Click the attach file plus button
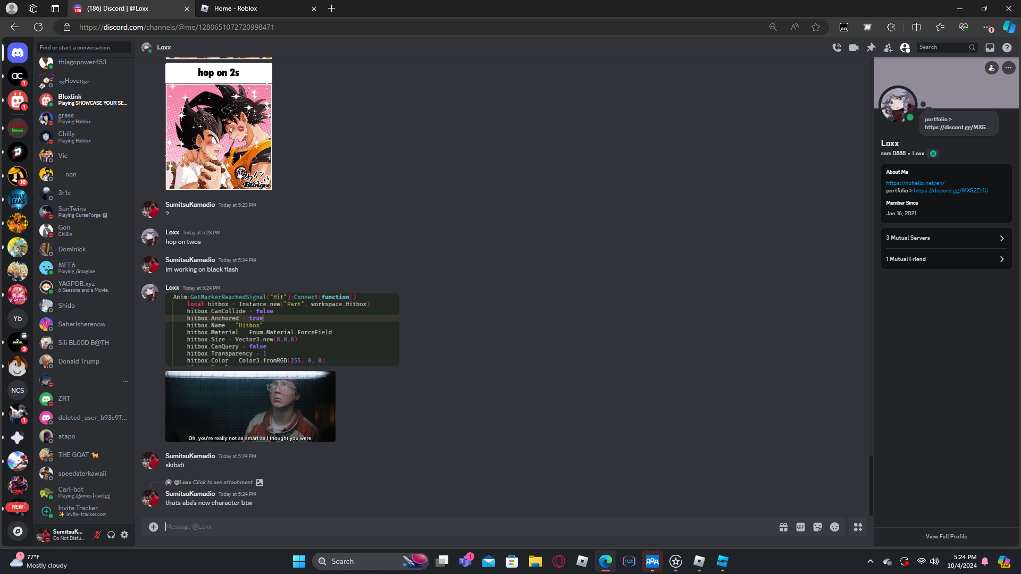 pyautogui.click(x=153, y=527)
